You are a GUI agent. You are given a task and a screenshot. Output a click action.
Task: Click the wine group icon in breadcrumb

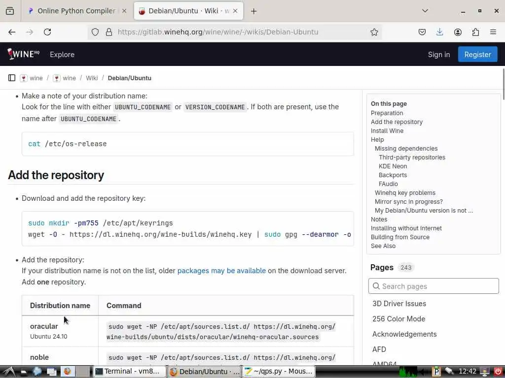tap(24, 78)
